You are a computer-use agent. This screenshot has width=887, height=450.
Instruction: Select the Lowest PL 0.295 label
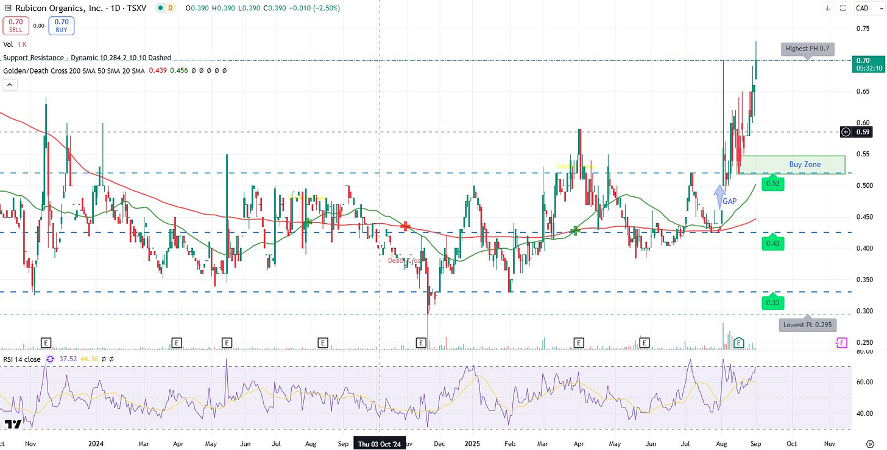point(808,324)
